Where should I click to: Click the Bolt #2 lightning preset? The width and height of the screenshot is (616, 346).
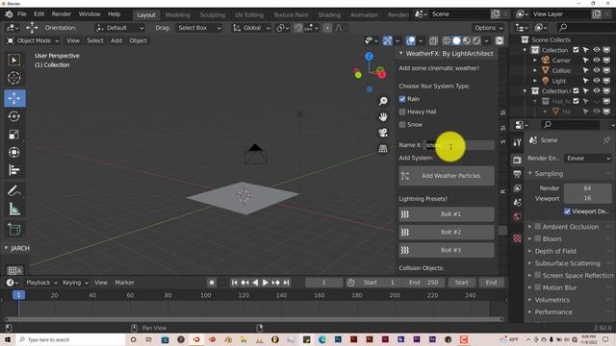(447, 233)
